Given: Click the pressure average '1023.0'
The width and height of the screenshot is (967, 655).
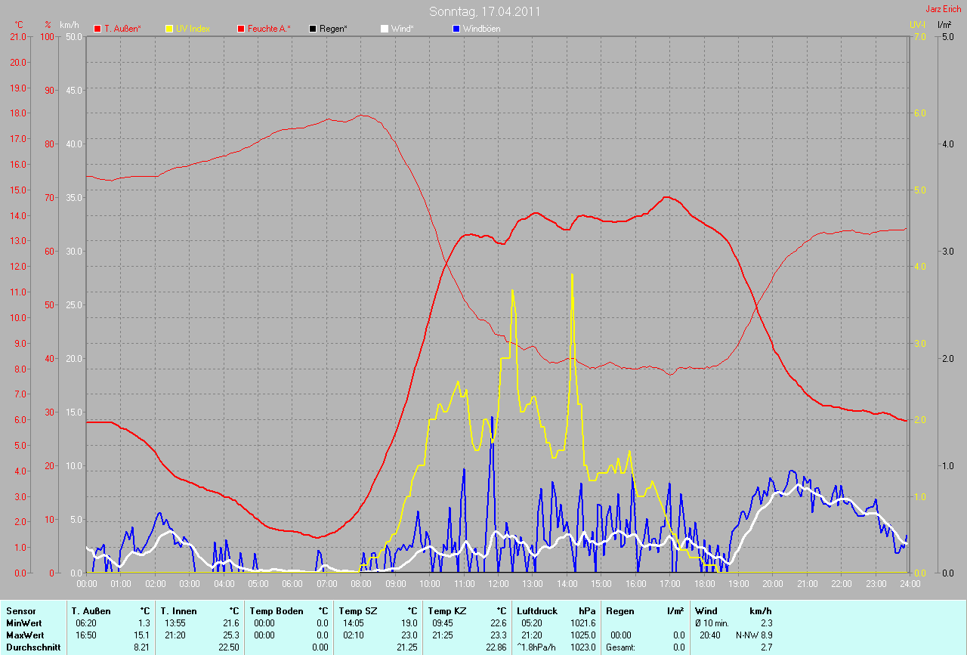Looking at the screenshot, I should click(583, 647).
